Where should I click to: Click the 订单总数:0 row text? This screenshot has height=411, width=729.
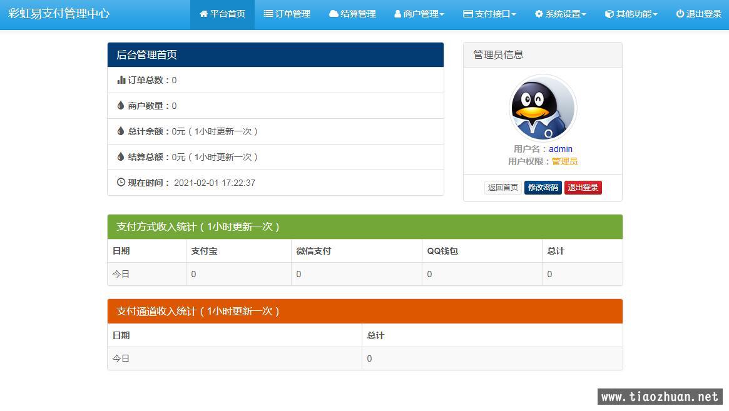coord(152,80)
